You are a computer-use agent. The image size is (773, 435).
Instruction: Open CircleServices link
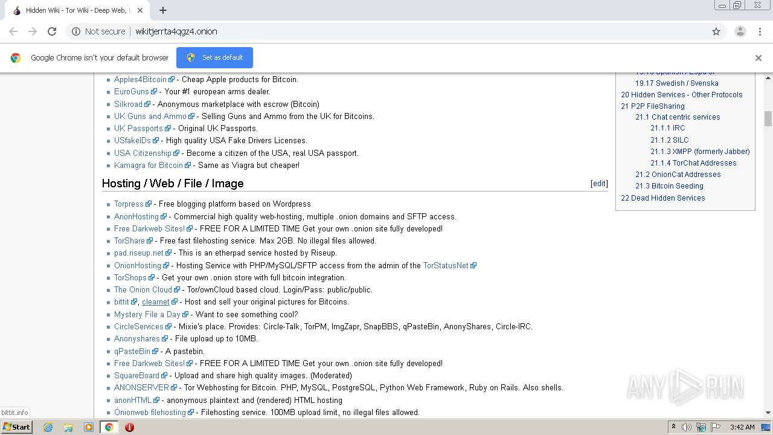(139, 326)
